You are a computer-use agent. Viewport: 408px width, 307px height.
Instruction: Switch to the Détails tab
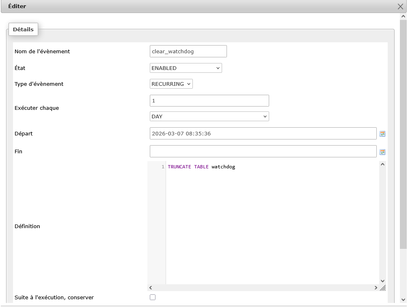coord(23,29)
